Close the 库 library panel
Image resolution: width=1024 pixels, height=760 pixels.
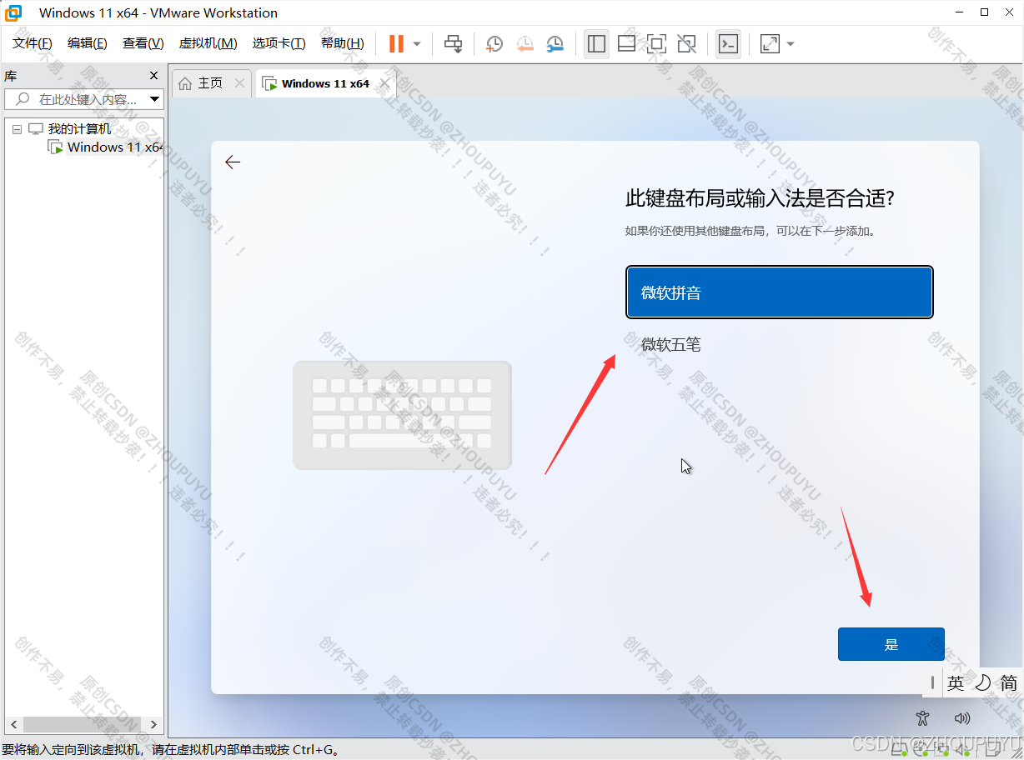pos(153,75)
